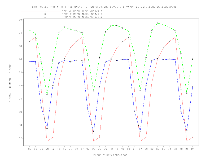Click x-axis tick label 54
The width and height of the screenshot is (210, 162).
(x=134, y=149)
